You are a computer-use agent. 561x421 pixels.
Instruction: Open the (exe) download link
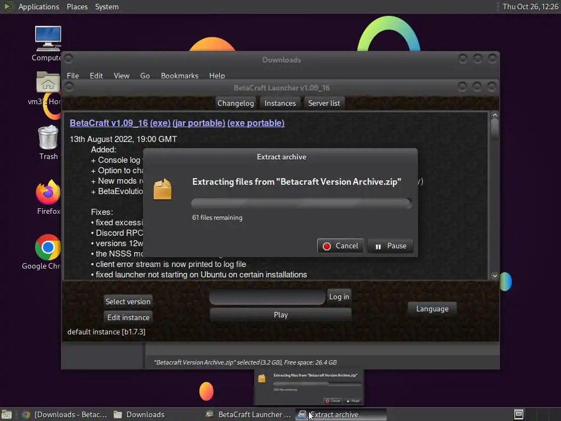pyautogui.click(x=161, y=123)
